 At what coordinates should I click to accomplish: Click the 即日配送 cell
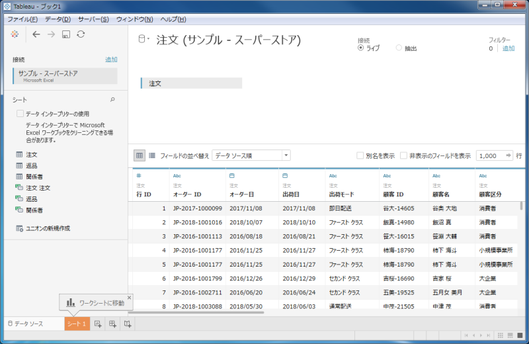tap(341, 208)
